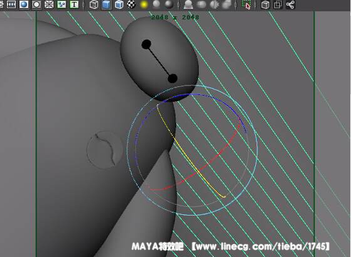Click the isolate select icon

(247, 4)
